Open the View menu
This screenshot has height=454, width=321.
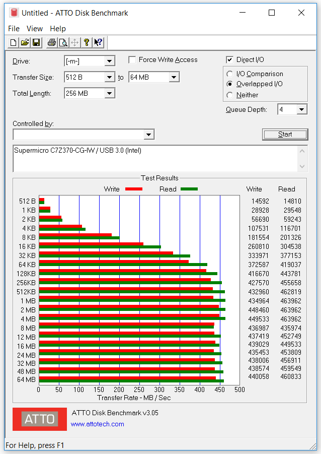point(35,29)
